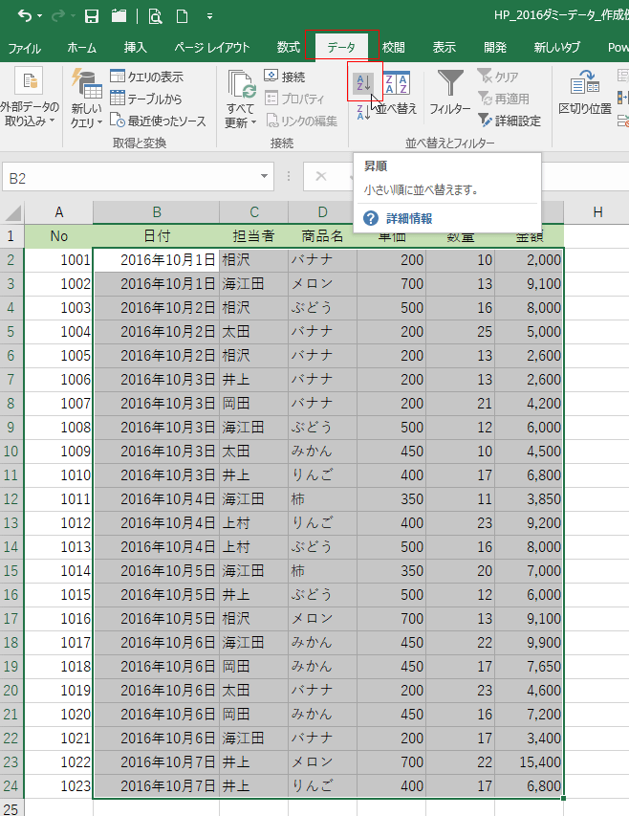
Task: Open the 数式 ribbon tab
Action: (x=288, y=47)
